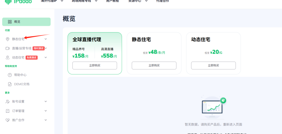This screenshot has width=282, height=134.
Task: Open DEMO文档 sidebar link
Action: point(22,84)
